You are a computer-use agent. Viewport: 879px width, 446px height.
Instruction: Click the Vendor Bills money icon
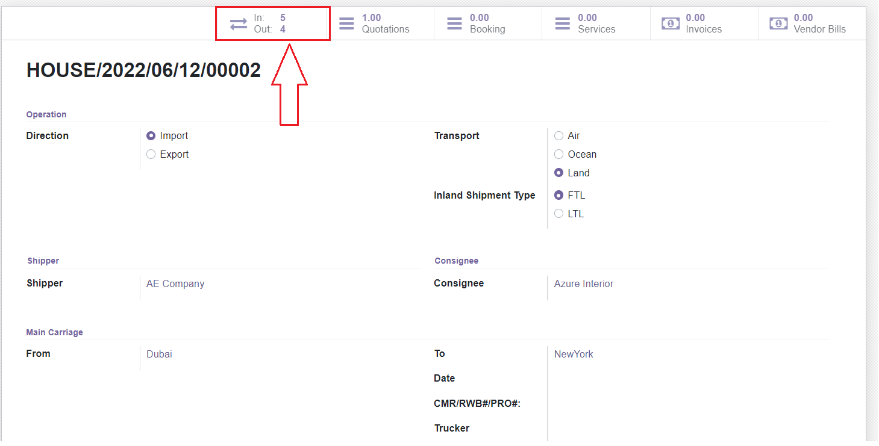(778, 23)
